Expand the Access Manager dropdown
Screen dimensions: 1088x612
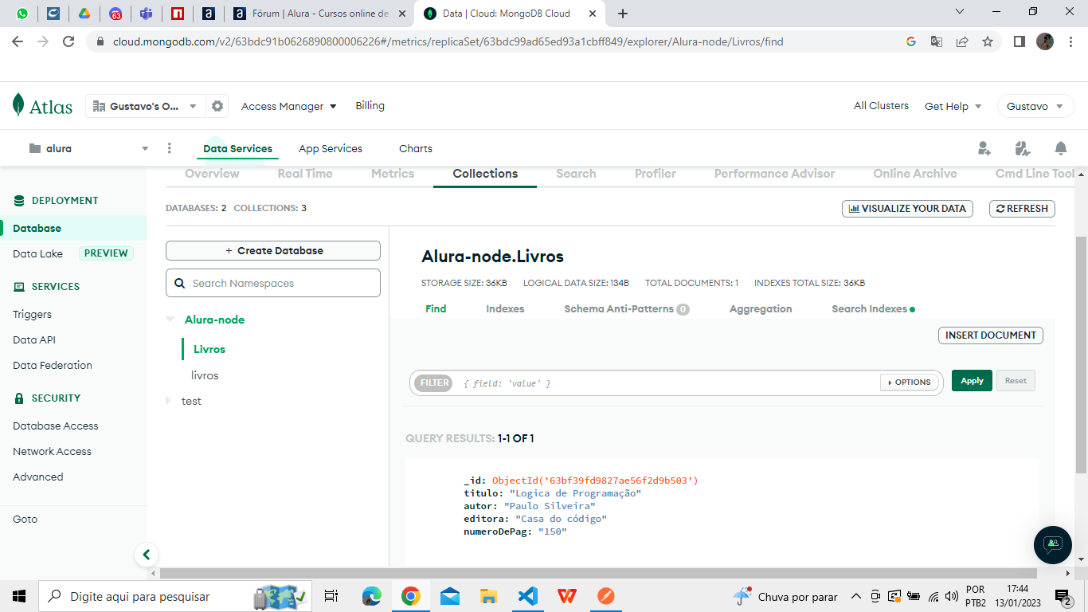289,106
